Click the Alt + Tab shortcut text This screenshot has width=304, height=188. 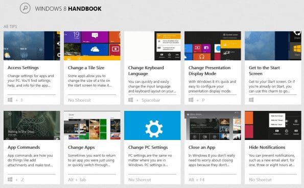pyautogui.click(x=77, y=180)
